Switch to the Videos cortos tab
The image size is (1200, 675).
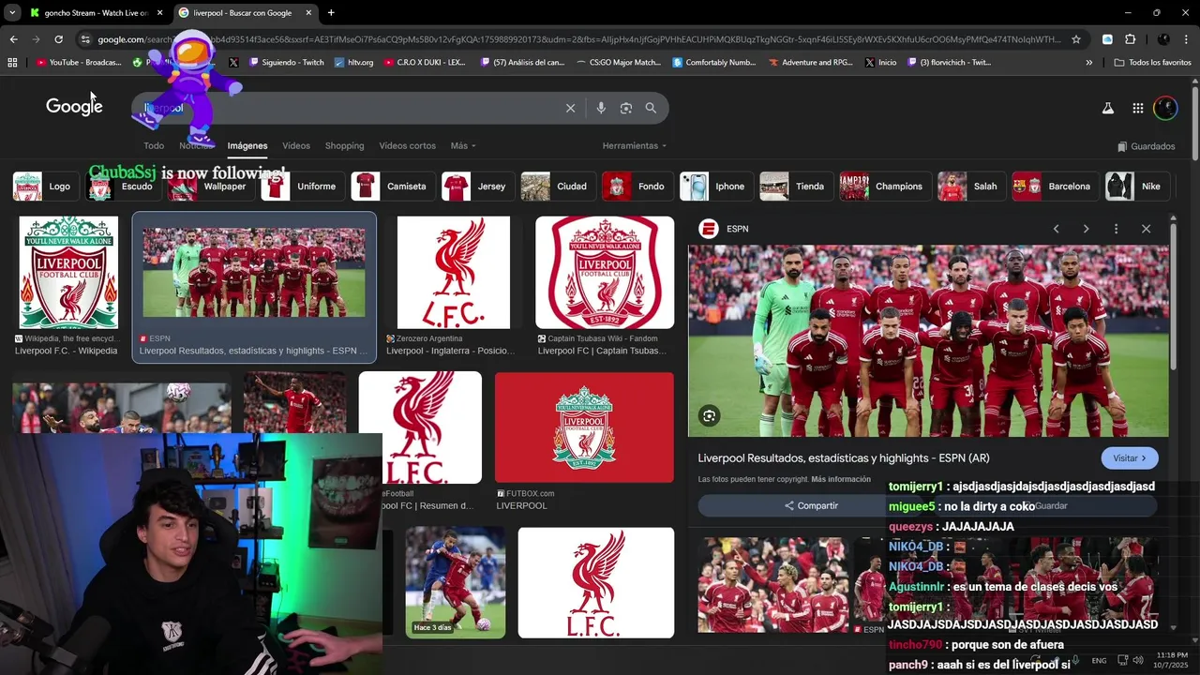[x=407, y=146]
